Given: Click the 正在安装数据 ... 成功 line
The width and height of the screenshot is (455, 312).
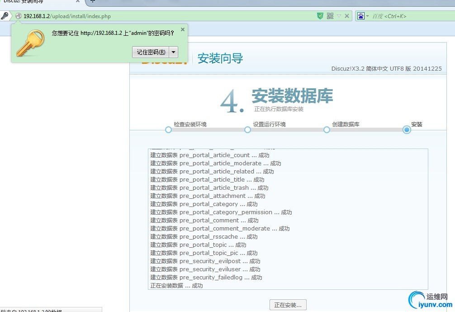Looking at the screenshot, I should (x=176, y=285).
